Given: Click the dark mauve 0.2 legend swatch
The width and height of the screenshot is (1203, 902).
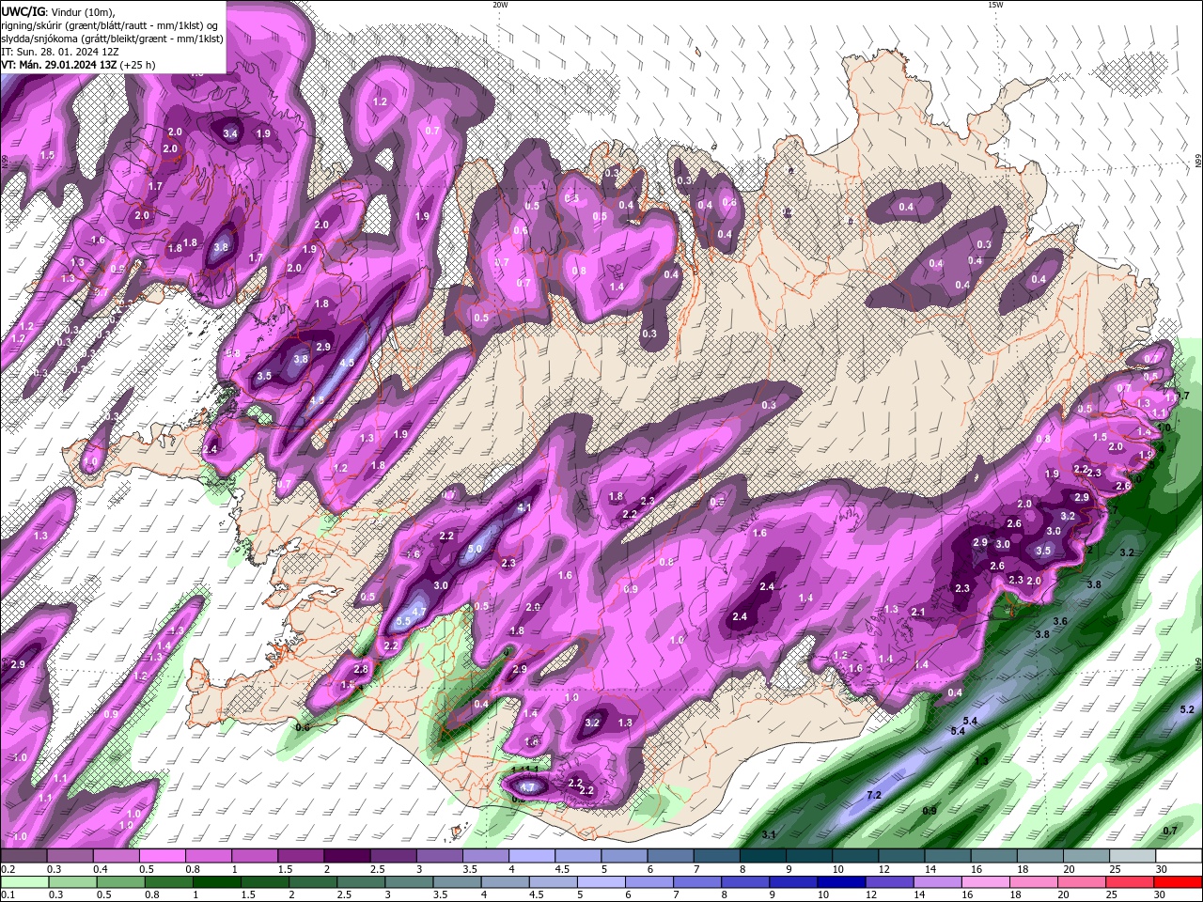Looking at the screenshot, I should pos(23,856).
